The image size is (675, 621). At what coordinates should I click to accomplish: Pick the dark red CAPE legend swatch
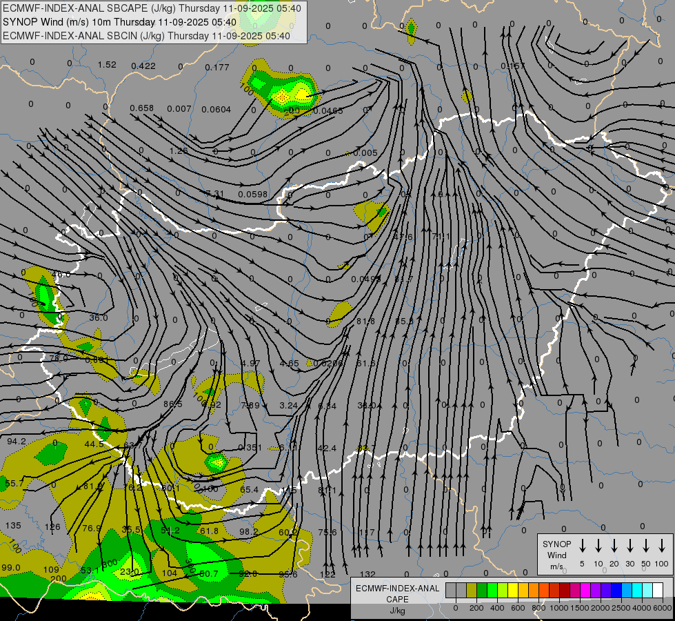click(565, 591)
